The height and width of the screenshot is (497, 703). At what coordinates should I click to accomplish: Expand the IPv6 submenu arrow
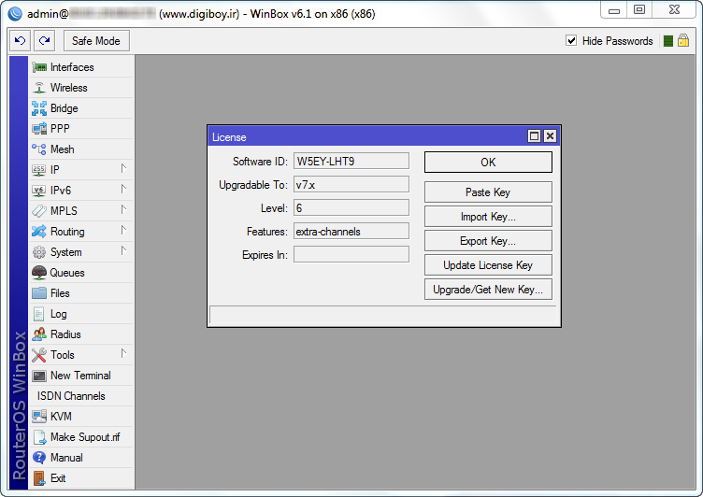pos(123,189)
